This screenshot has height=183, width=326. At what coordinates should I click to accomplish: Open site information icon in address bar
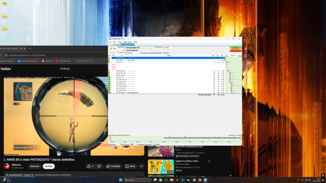point(6,55)
